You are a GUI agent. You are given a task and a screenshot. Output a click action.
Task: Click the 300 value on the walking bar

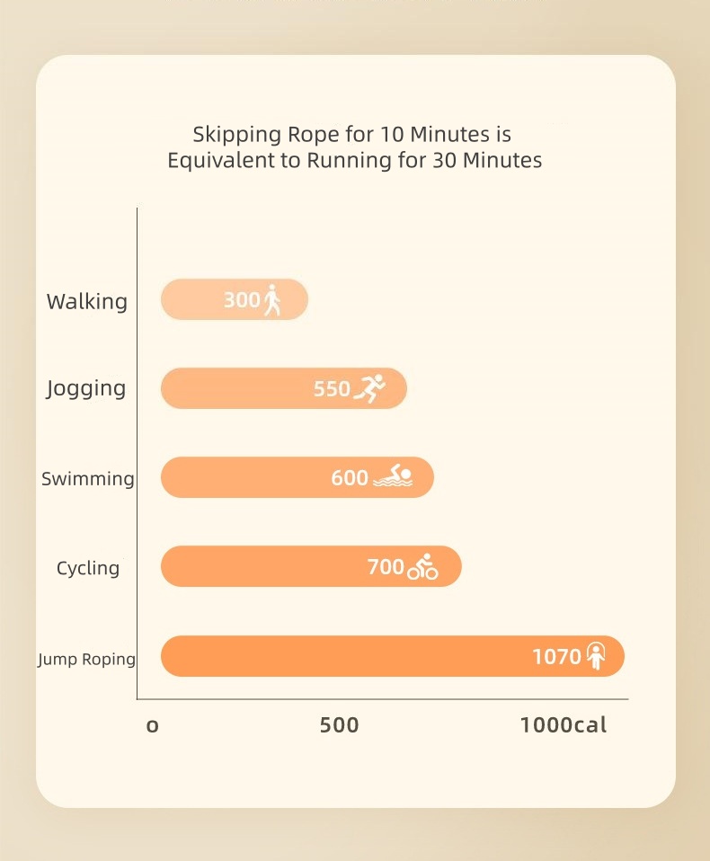coord(242,300)
